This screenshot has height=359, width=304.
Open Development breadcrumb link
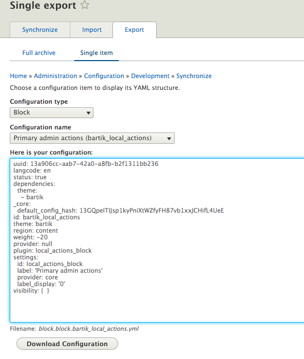coord(150,76)
